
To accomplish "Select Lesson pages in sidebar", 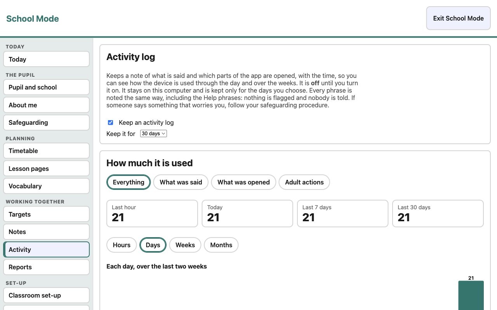I will click(x=46, y=169).
